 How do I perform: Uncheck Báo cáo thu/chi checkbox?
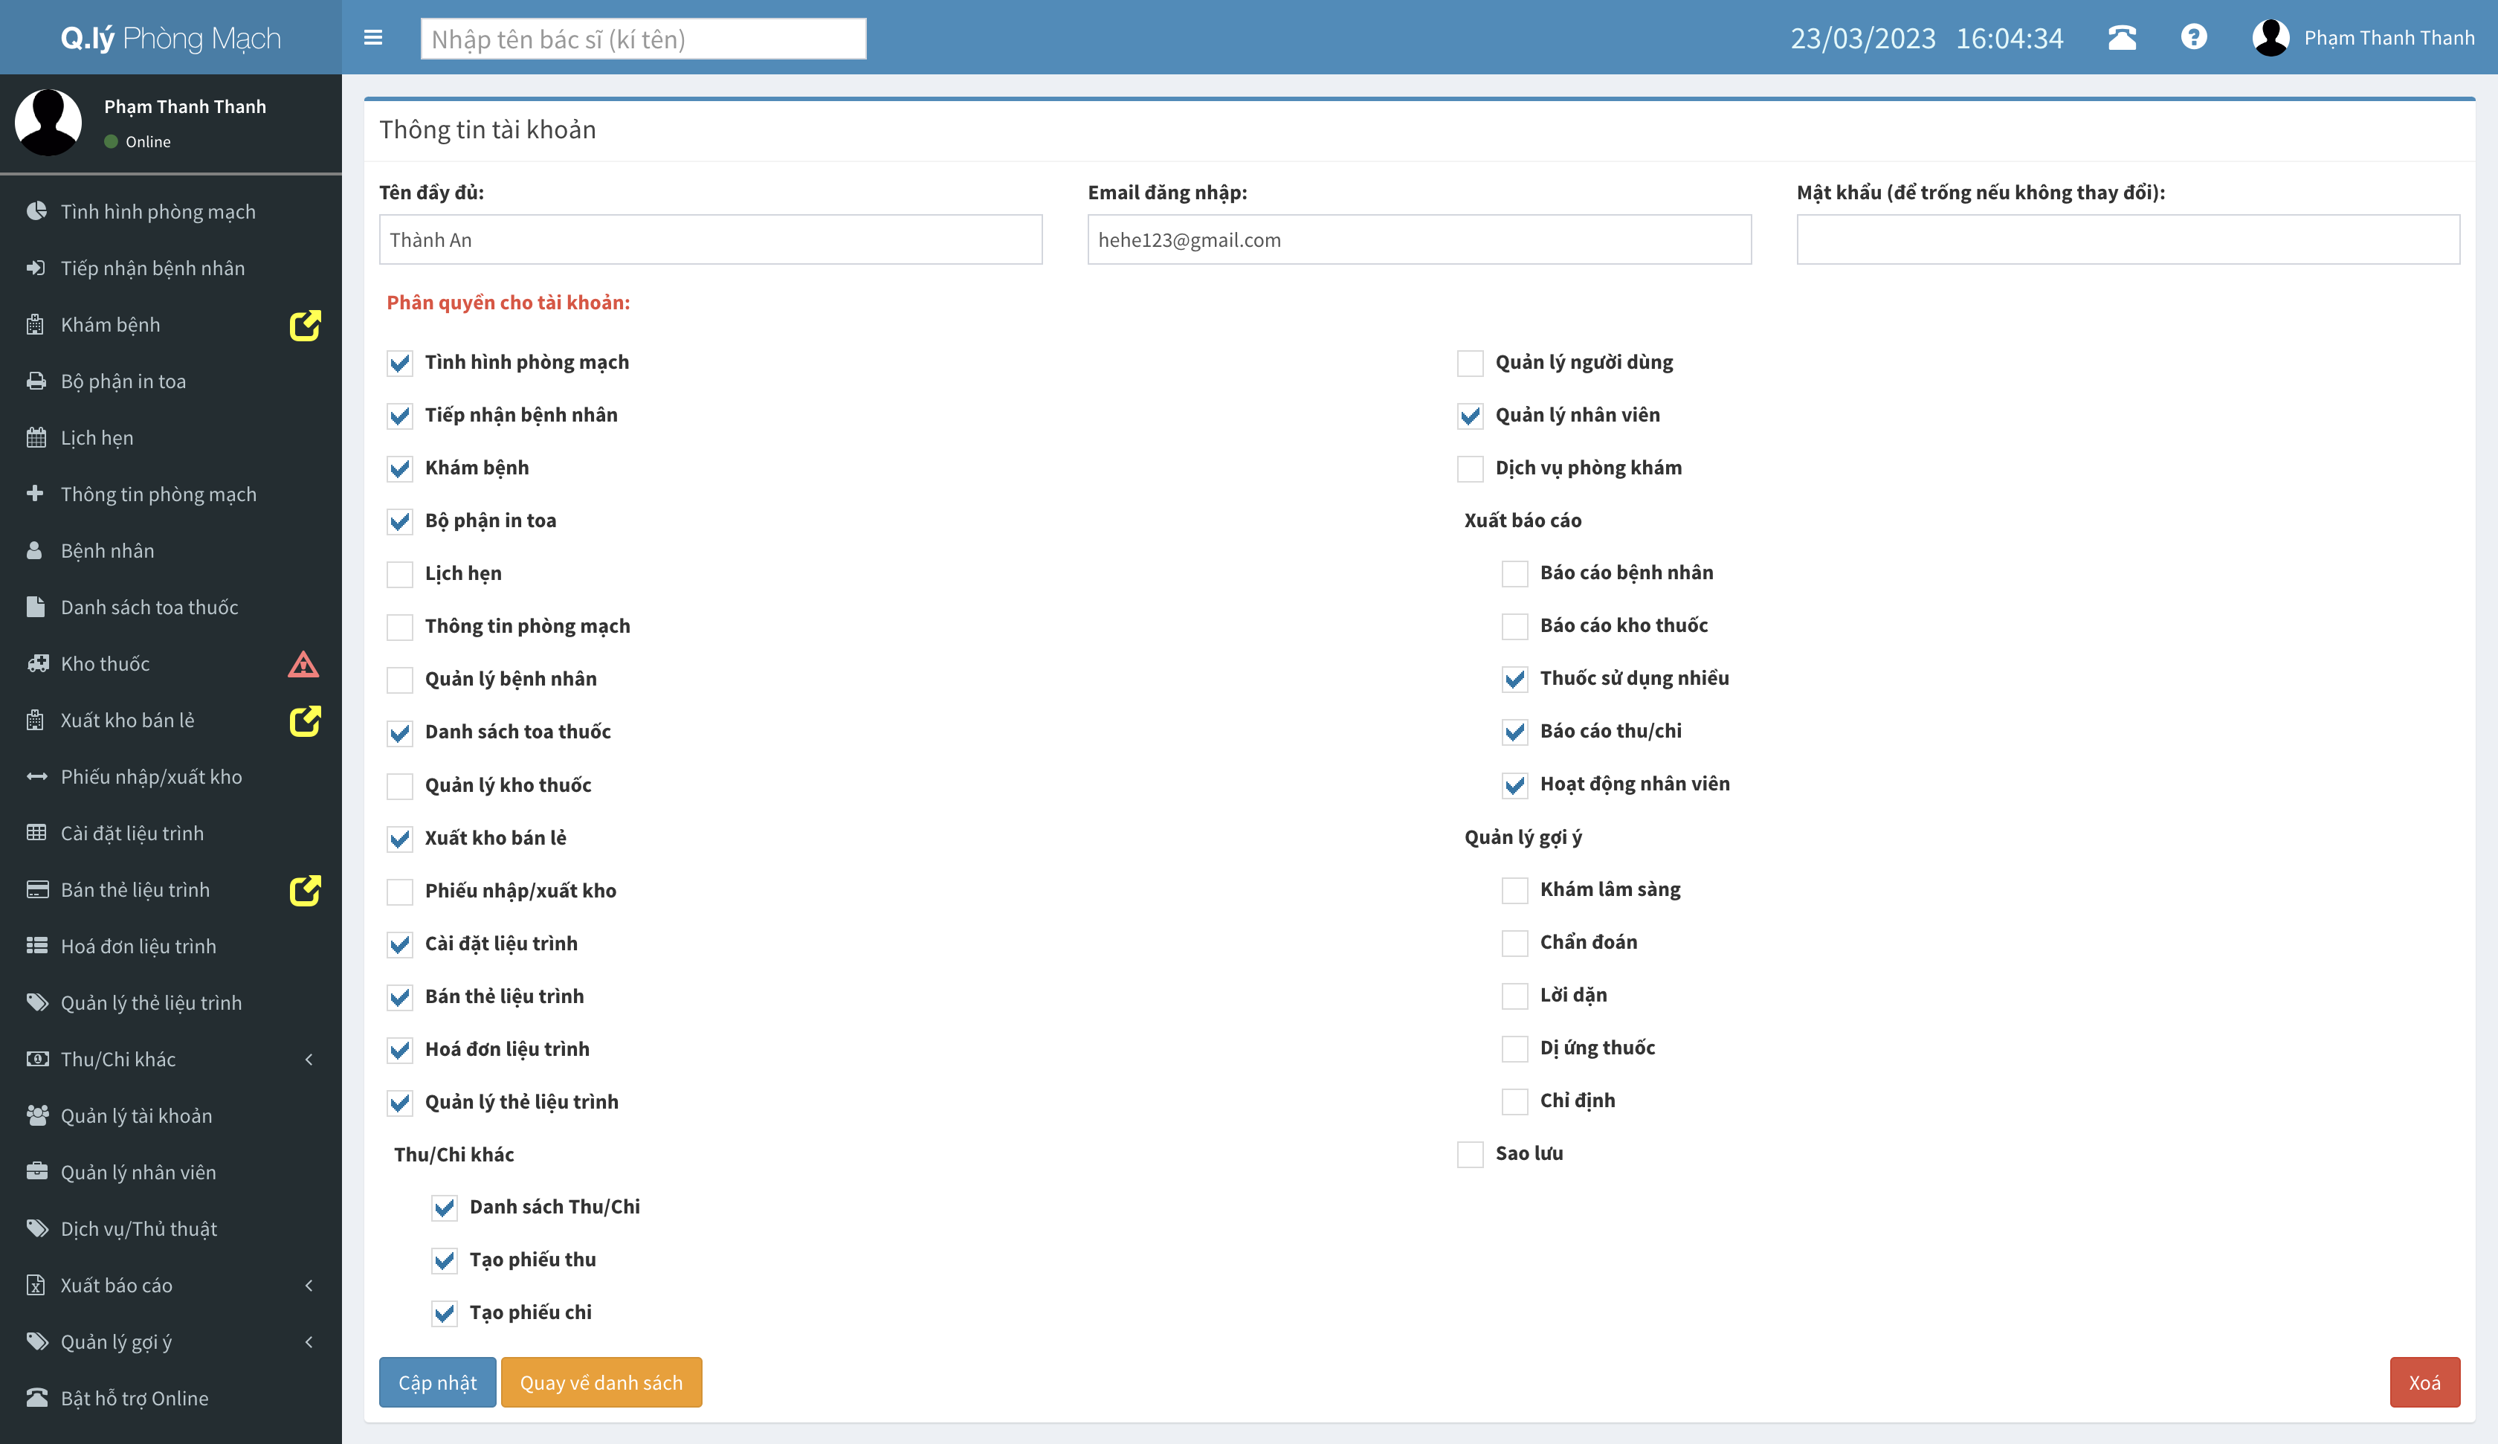coord(1514,732)
